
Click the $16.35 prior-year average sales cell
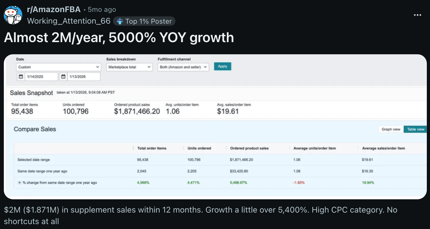click(x=368, y=171)
